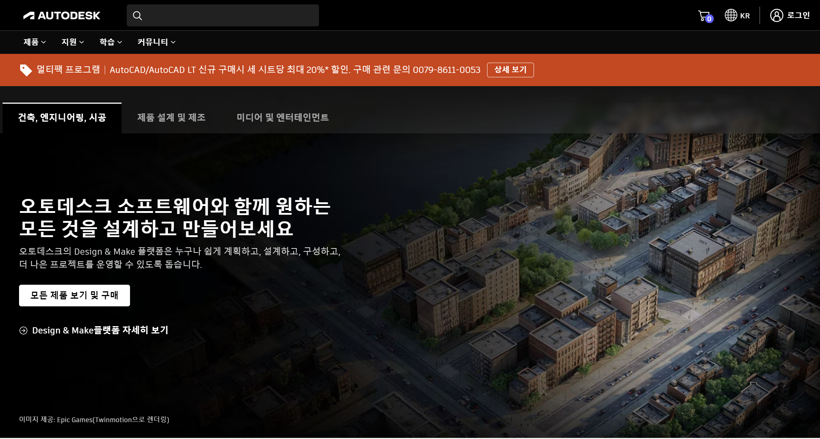The width and height of the screenshot is (820, 439).
Task: Expand the 지원 dropdown menu
Action: 73,42
